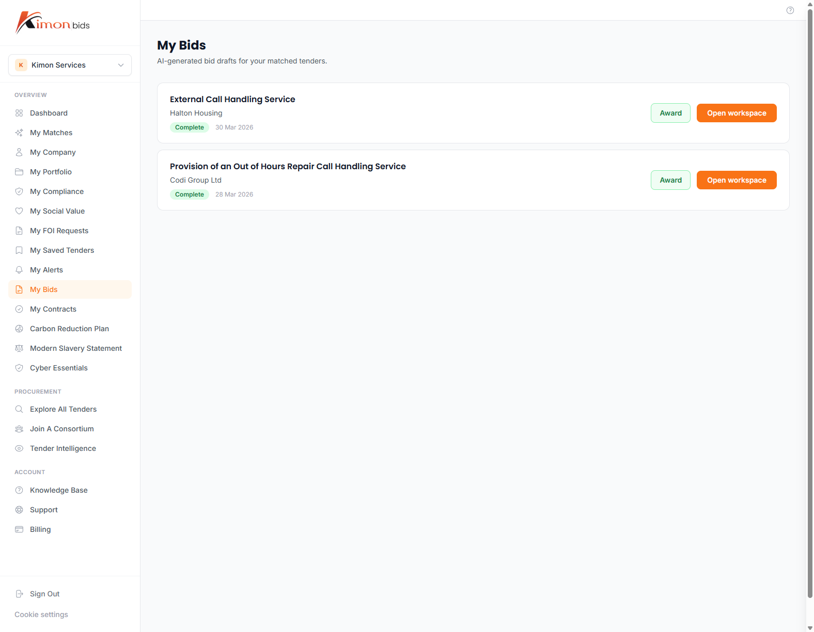Click the My Matches sparkle icon

click(19, 133)
